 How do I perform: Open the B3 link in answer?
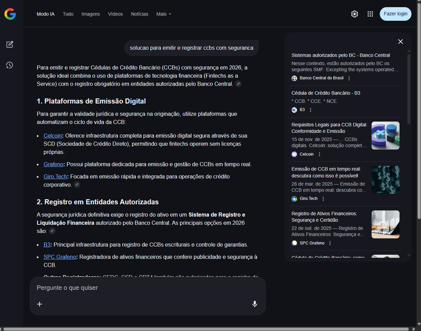[x=47, y=245]
